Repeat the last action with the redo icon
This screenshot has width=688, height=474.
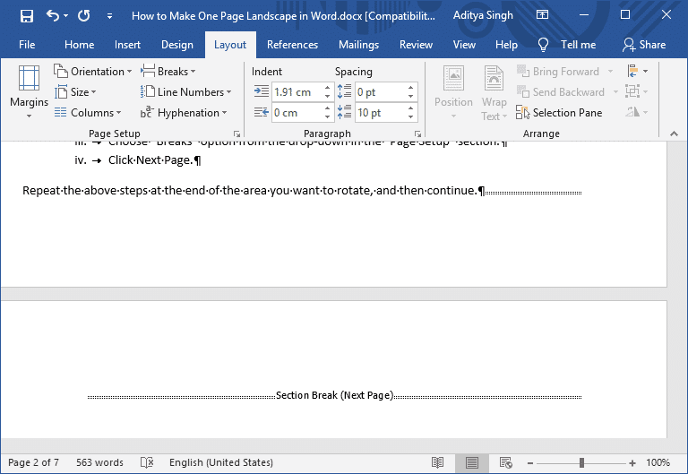84,16
